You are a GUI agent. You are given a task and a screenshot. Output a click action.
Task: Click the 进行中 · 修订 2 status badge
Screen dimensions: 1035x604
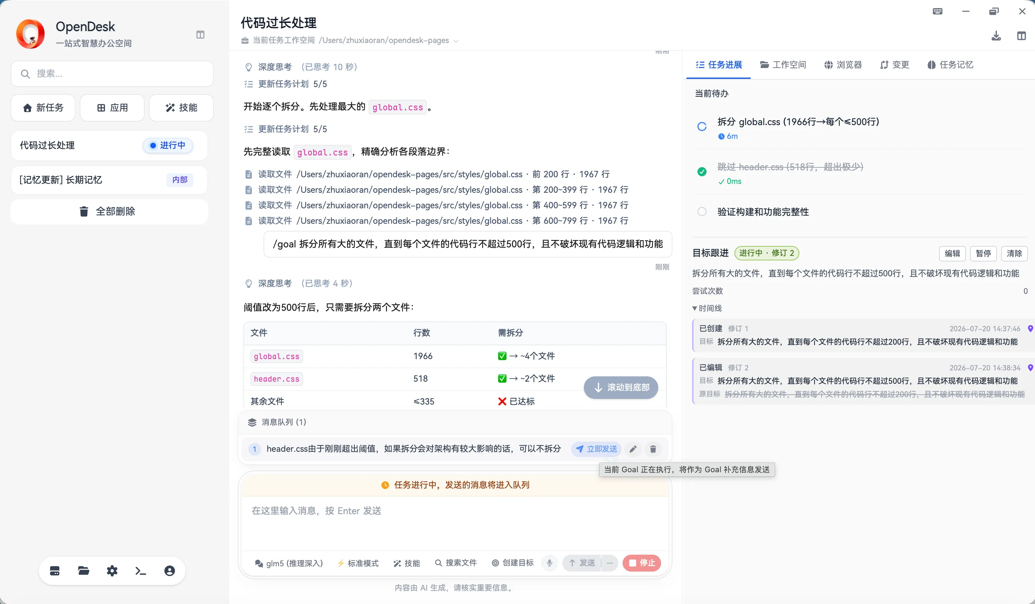click(767, 253)
